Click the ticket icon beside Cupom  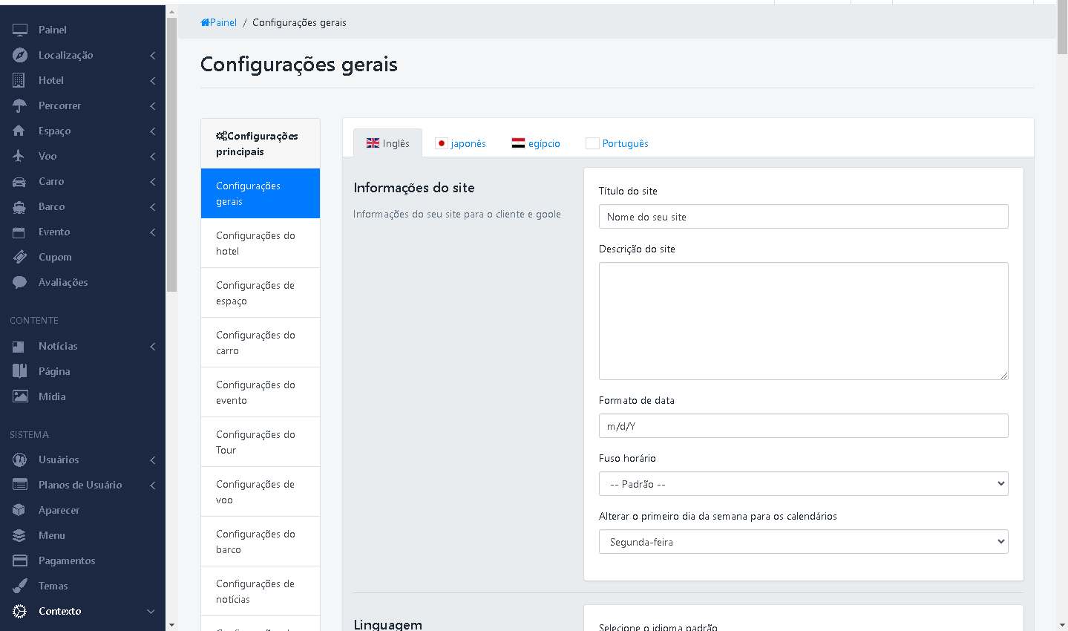coord(19,257)
